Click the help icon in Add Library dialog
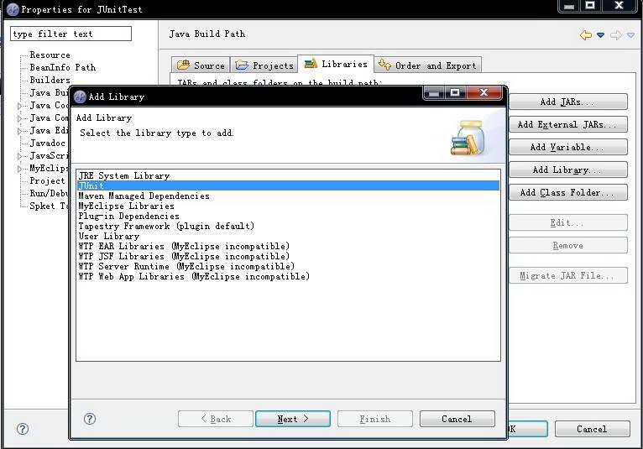643x449 pixels. pyautogui.click(x=90, y=419)
